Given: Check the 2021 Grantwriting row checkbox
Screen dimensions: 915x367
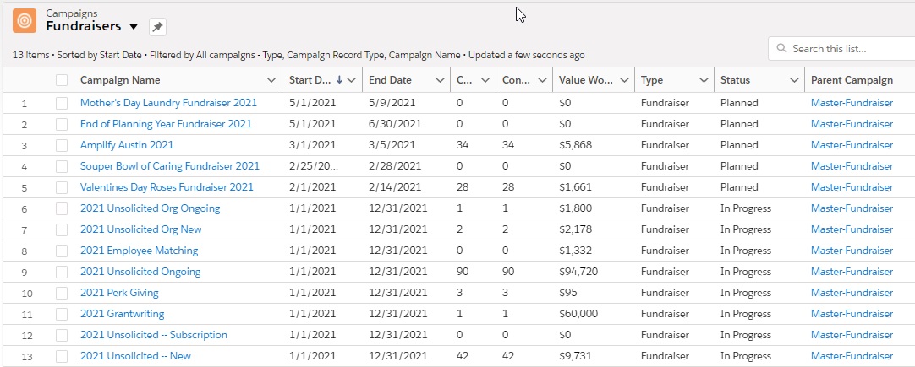Looking at the screenshot, I should click(x=62, y=314).
